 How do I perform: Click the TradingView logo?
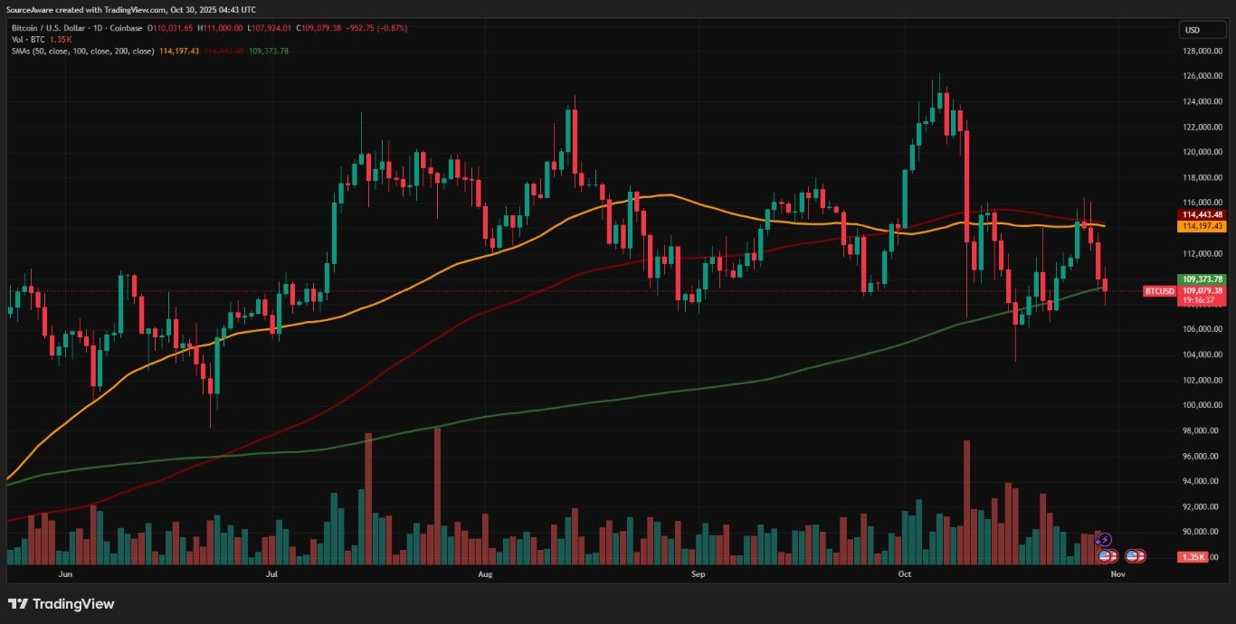point(60,603)
